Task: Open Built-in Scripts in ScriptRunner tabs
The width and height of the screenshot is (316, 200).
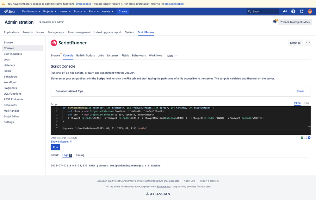Action: pyautogui.click(x=85, y=55)
